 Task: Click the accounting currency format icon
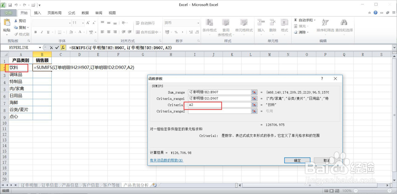(x=167, y=32)
